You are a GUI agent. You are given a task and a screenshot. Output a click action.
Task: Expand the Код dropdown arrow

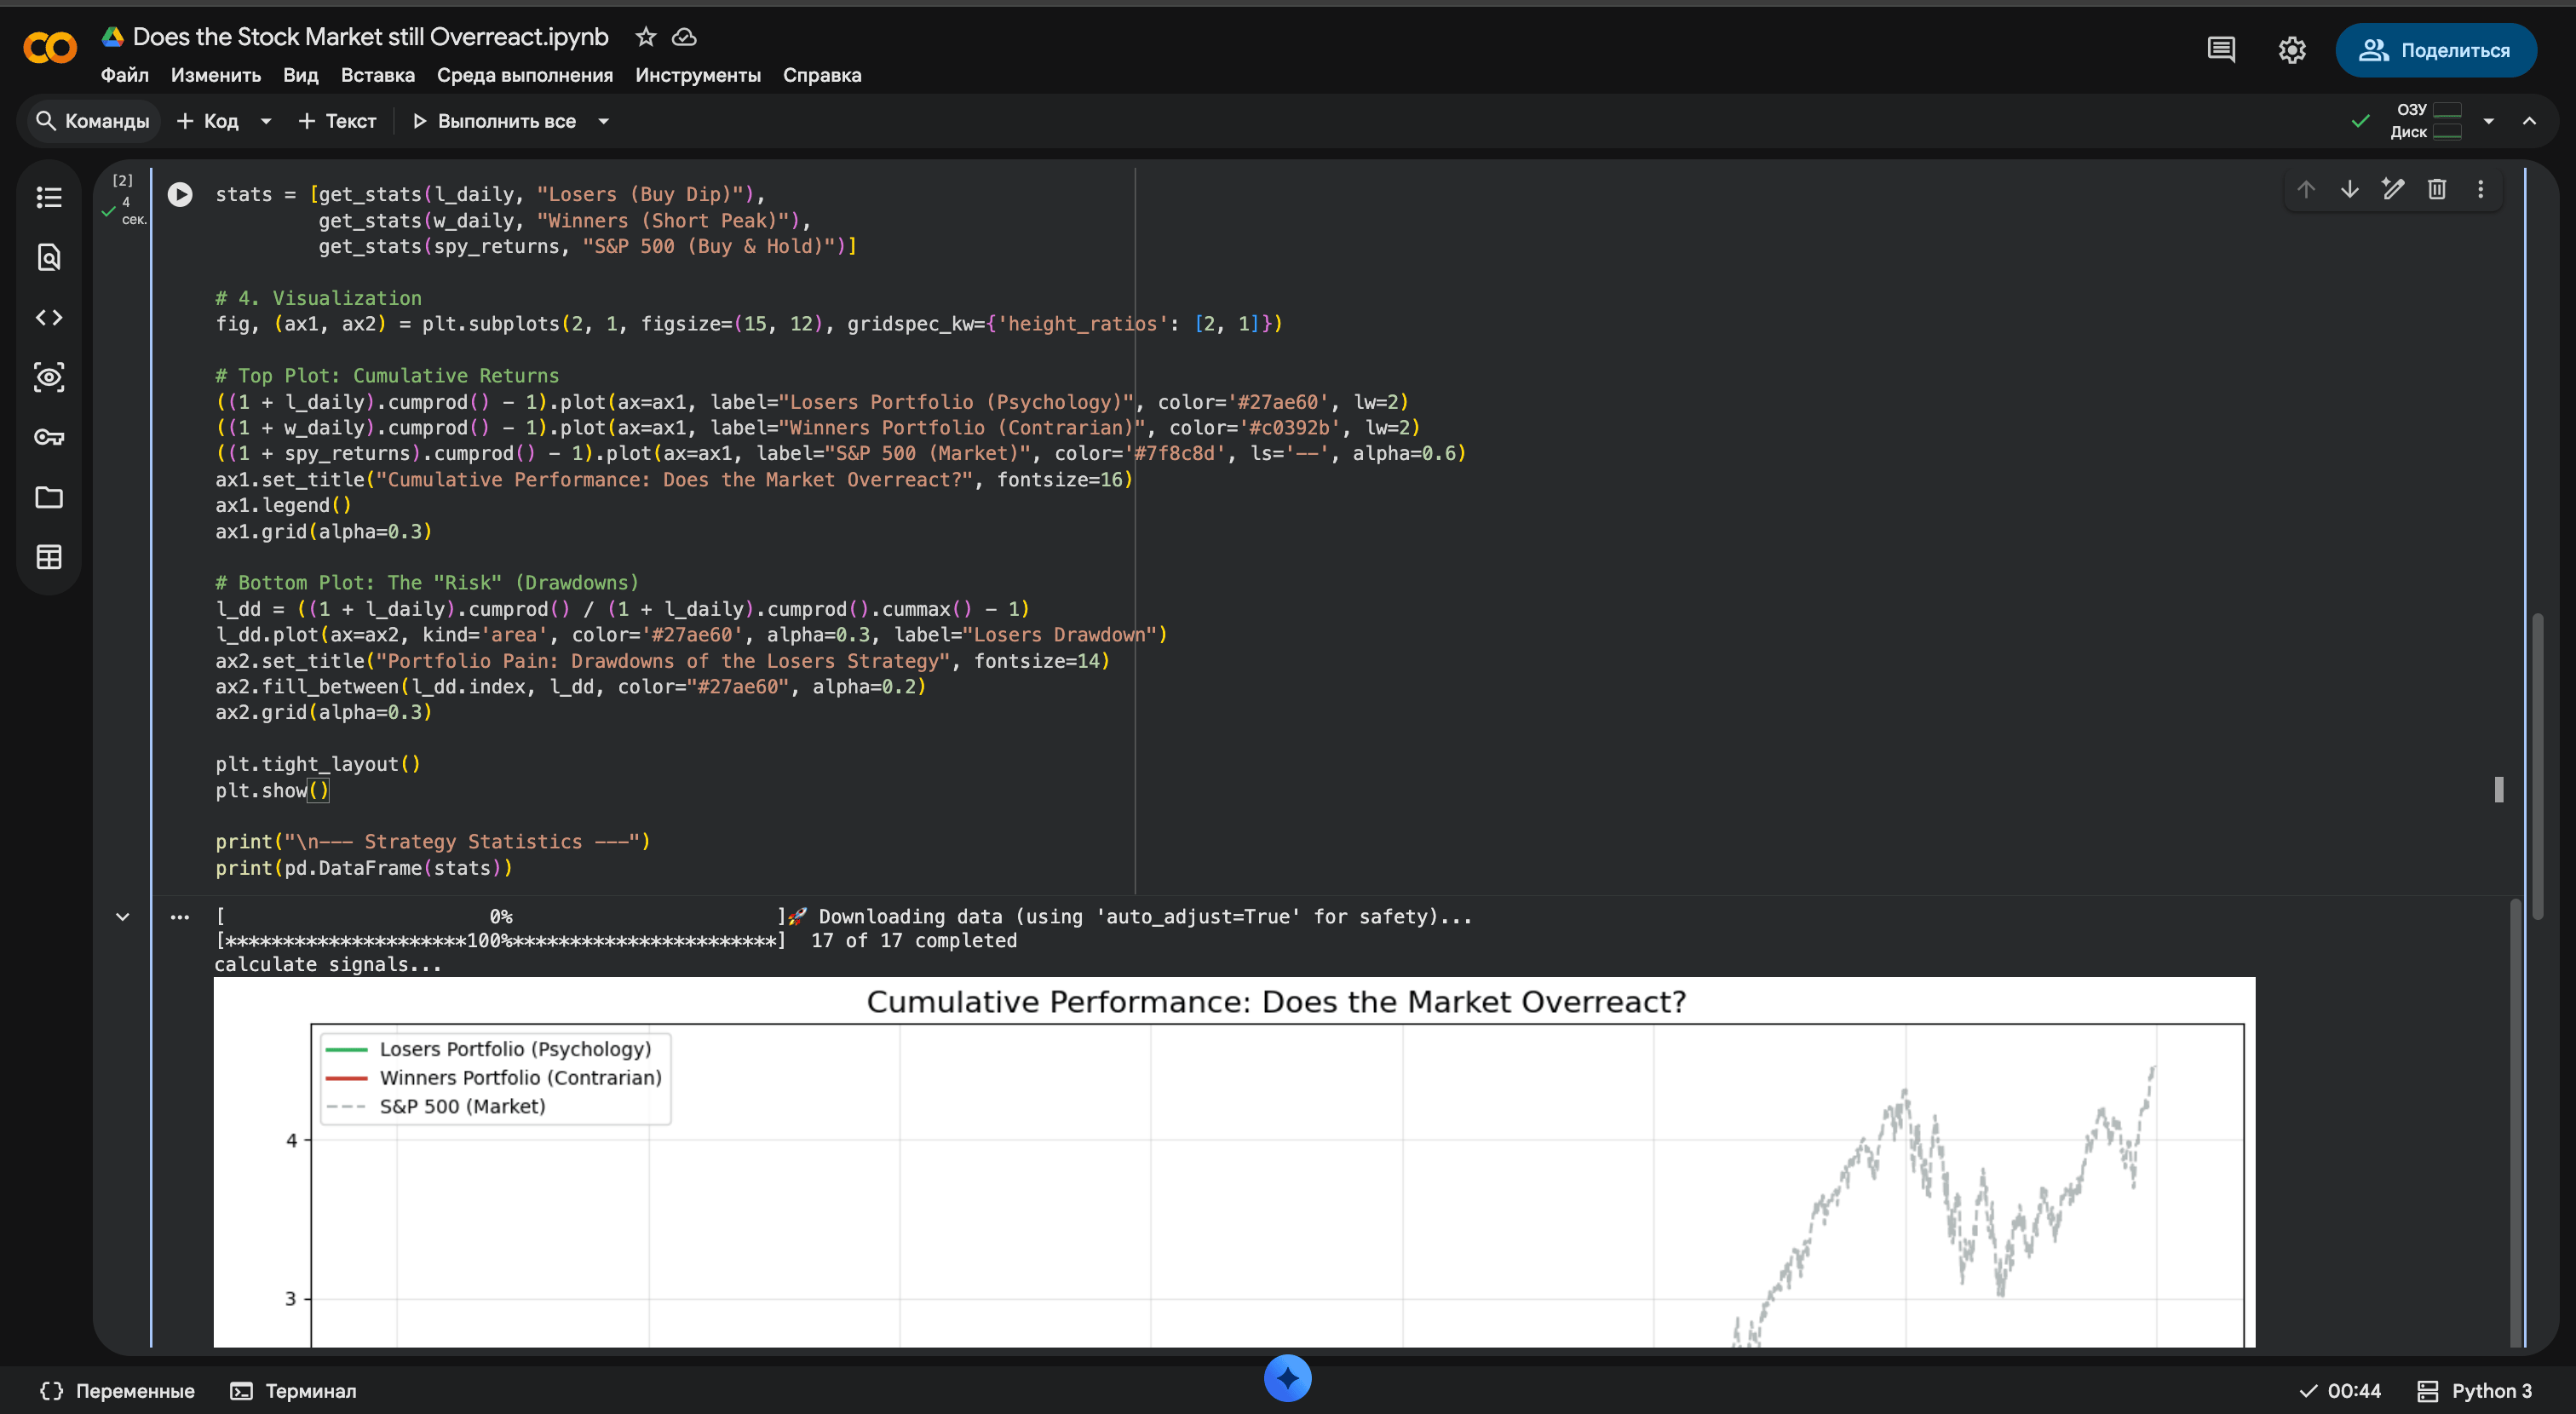(266, 121)
